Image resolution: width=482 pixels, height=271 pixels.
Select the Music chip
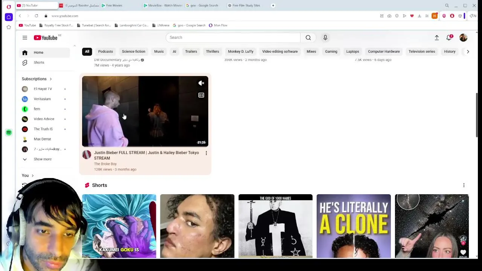(x=159, y=52)
